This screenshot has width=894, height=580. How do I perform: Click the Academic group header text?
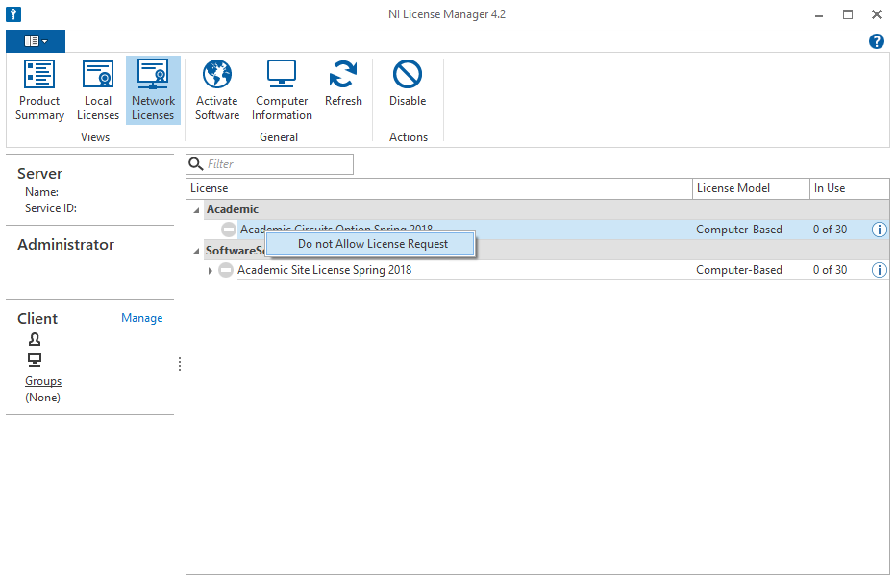point(232,209)
